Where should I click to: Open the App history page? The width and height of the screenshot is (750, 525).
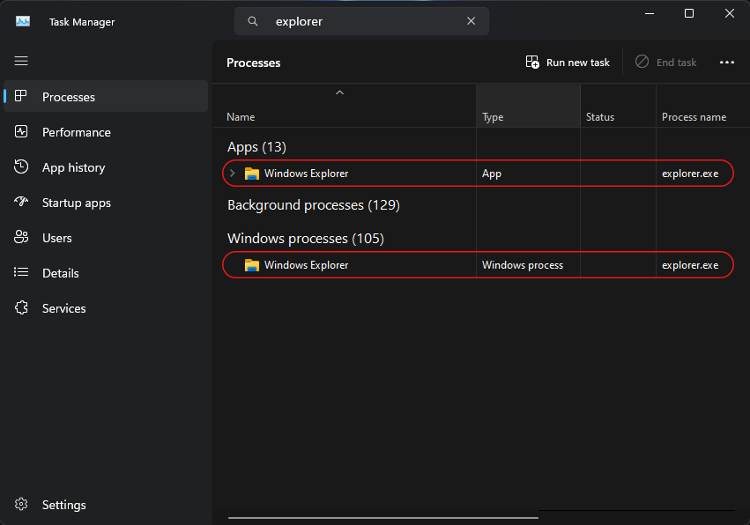coord(106,167)
